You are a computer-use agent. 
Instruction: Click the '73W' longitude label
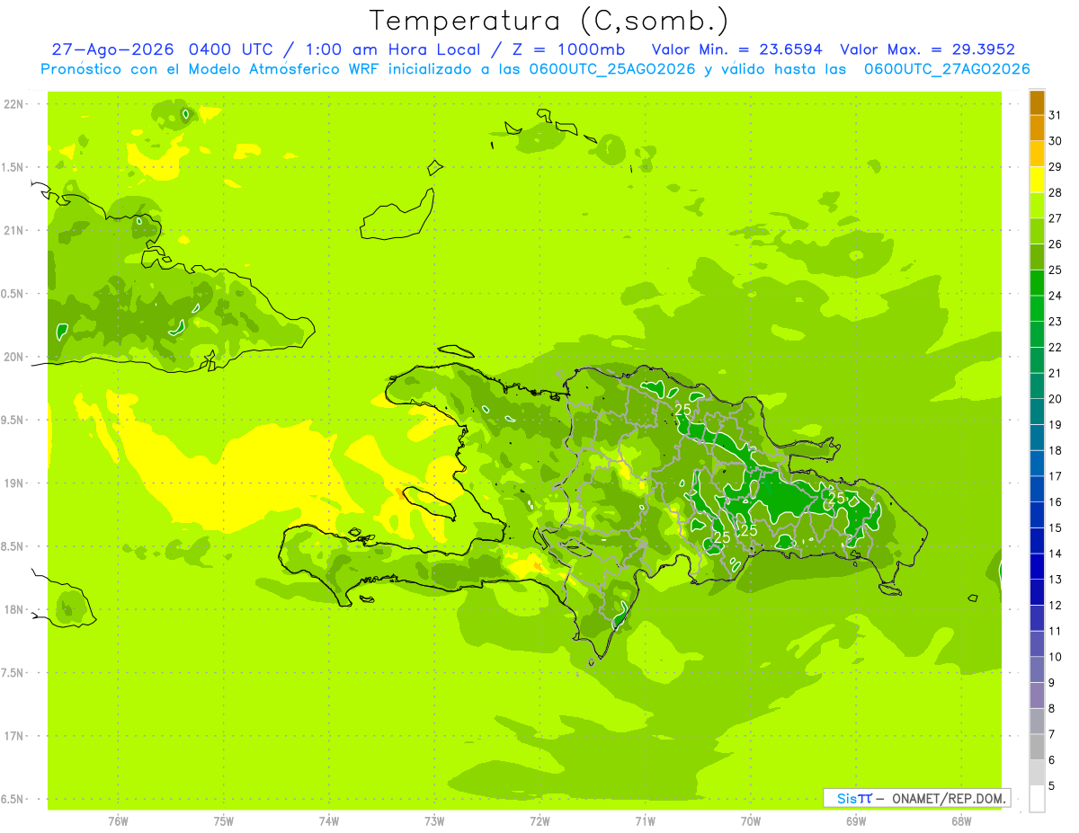pos(434,821)
